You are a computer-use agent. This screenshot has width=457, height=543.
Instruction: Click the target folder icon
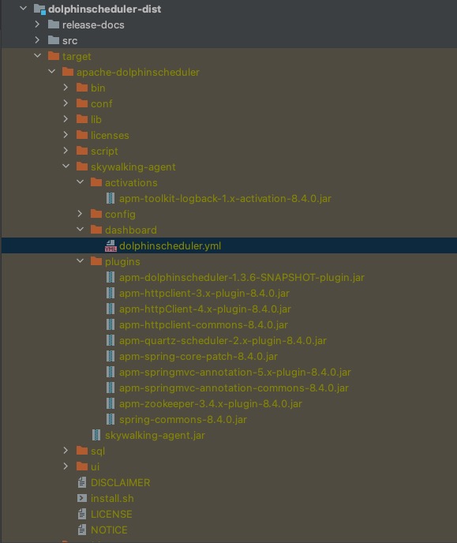click(54, 56)
